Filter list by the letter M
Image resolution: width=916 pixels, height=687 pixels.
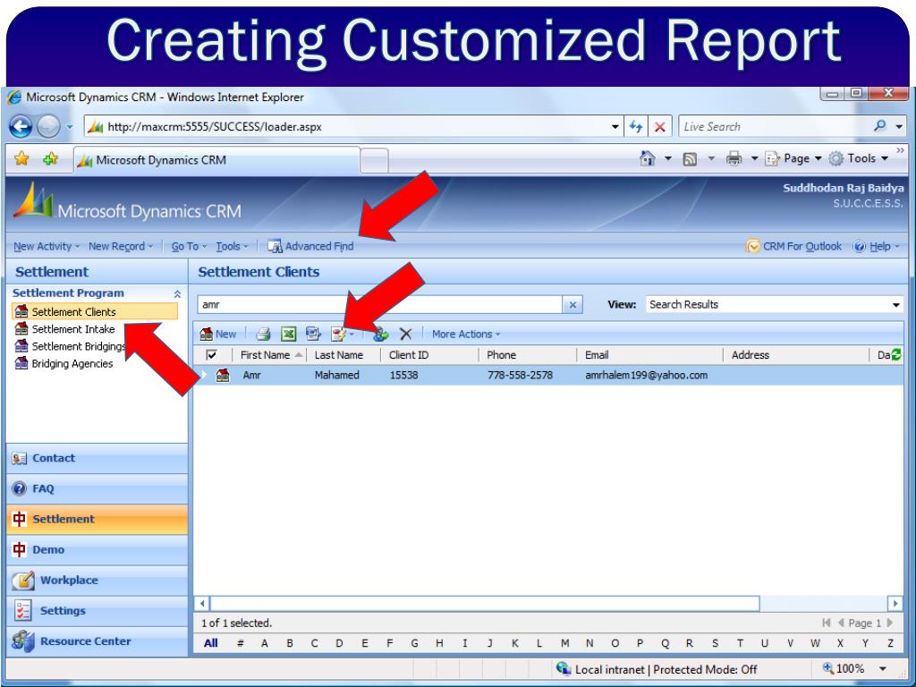[x=565, y=643]
